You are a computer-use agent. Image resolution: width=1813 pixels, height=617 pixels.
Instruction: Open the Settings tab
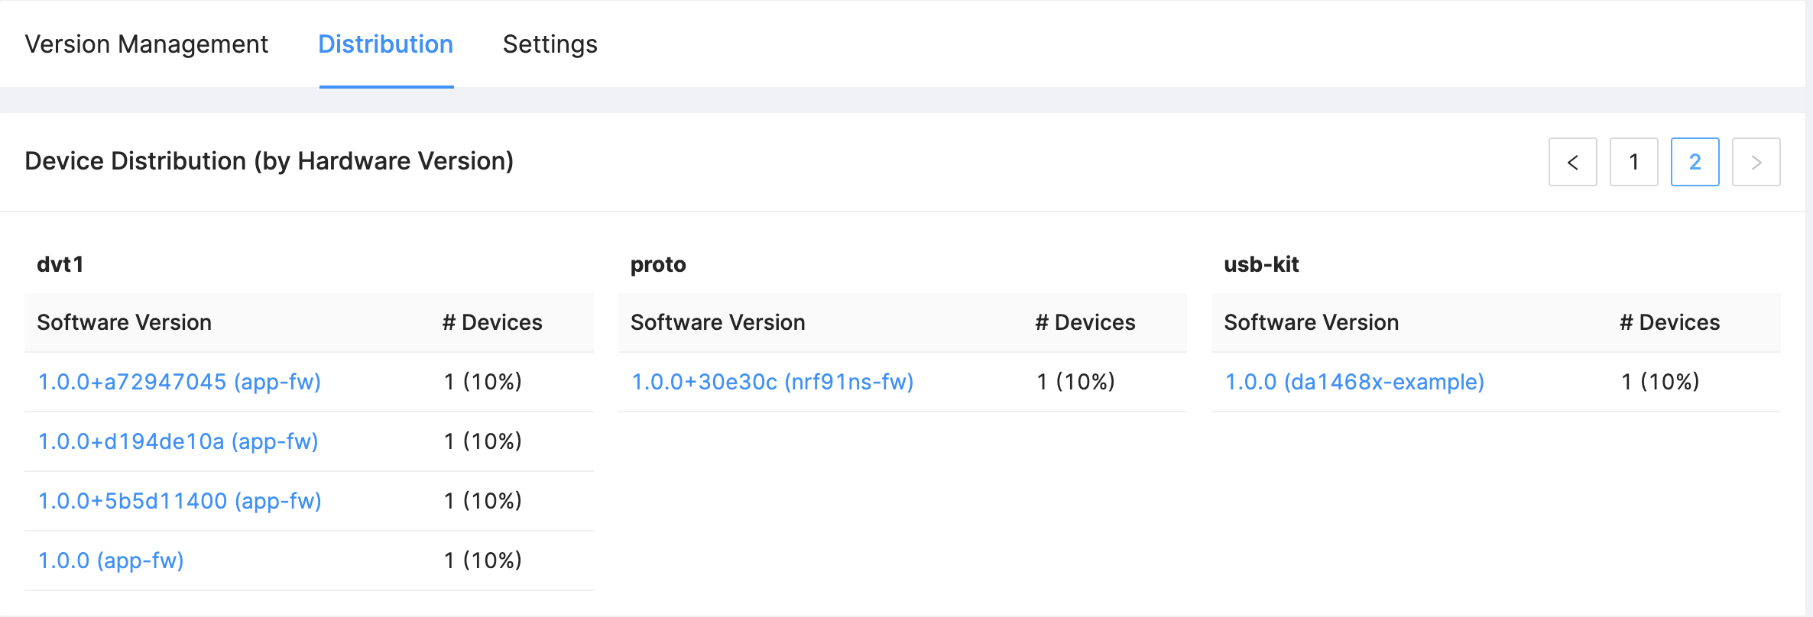(550, 44)
